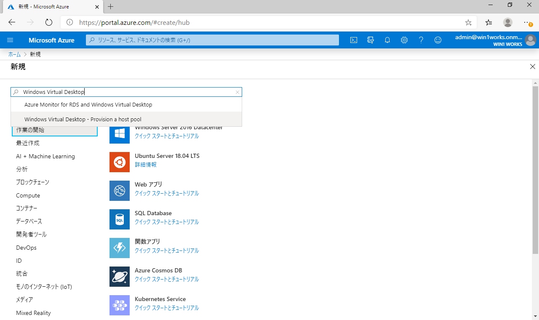The image size is (539, 320).
Task: Open Ubuntu Server 詳細情報 link
Action: coord(146,165)
